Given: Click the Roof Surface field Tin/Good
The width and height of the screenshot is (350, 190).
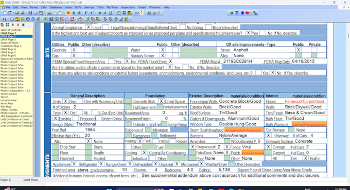Looking at the screenshot, I should point(228,112).
